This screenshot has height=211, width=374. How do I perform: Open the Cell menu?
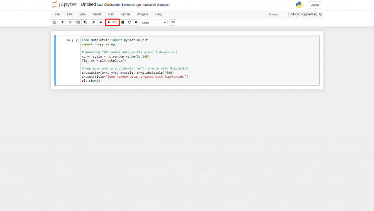pos(111,14)
